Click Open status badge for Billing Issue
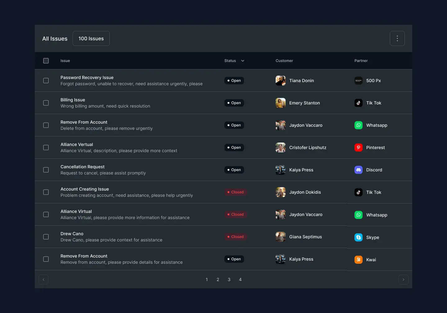Image resolution: width=447 pixels, height=313 pixels. 234,103
